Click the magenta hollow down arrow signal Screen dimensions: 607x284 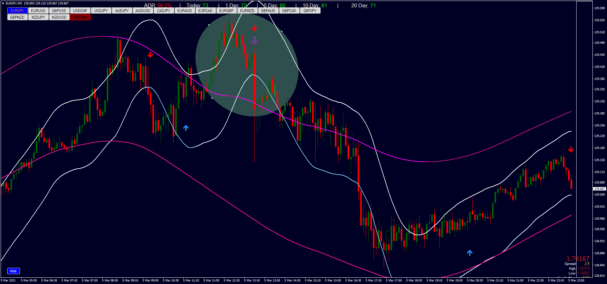tap(254, 41)
